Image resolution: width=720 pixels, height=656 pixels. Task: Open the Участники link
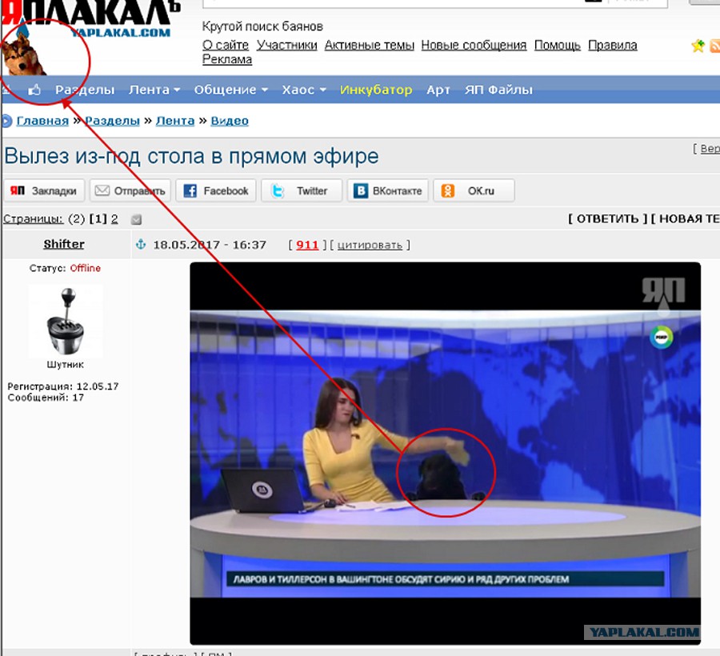(286, 45)
